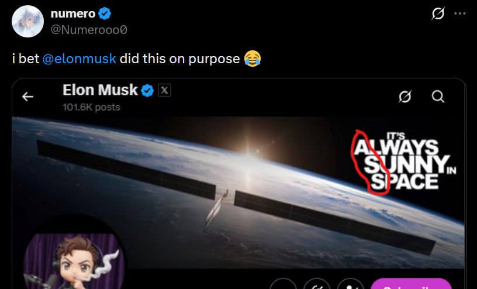
Task: Open search with the magnifying glass icon
Action: tap(438, 97)
